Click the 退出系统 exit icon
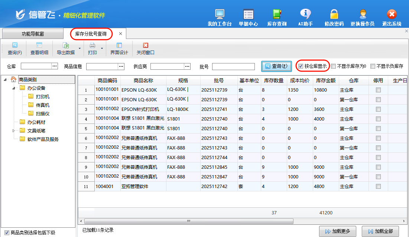409x237 pixels. coord(392,15)
